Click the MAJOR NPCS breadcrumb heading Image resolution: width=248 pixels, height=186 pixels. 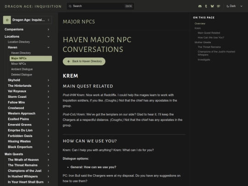coord(79,22)
